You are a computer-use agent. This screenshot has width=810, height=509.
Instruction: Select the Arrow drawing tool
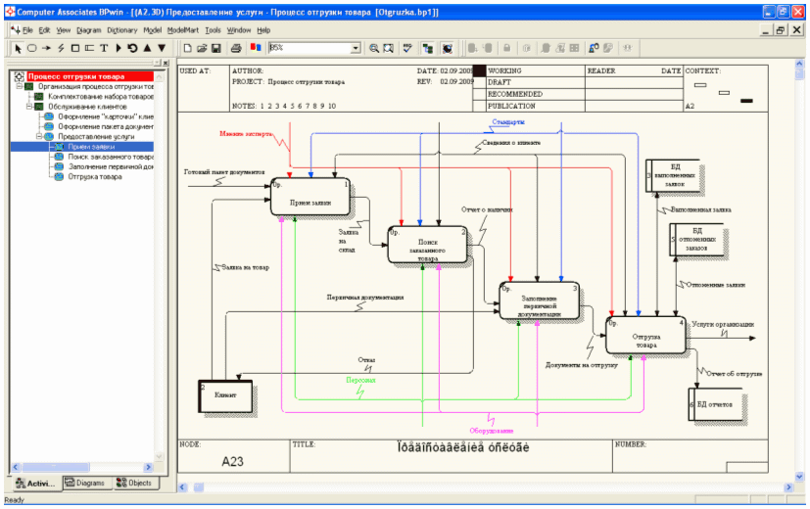tap(46, 47)
